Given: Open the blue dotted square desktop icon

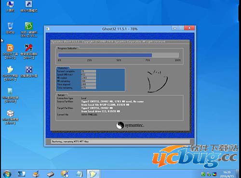Looking at the screenshot, I should pyautogui.click(x=29, y=72).
